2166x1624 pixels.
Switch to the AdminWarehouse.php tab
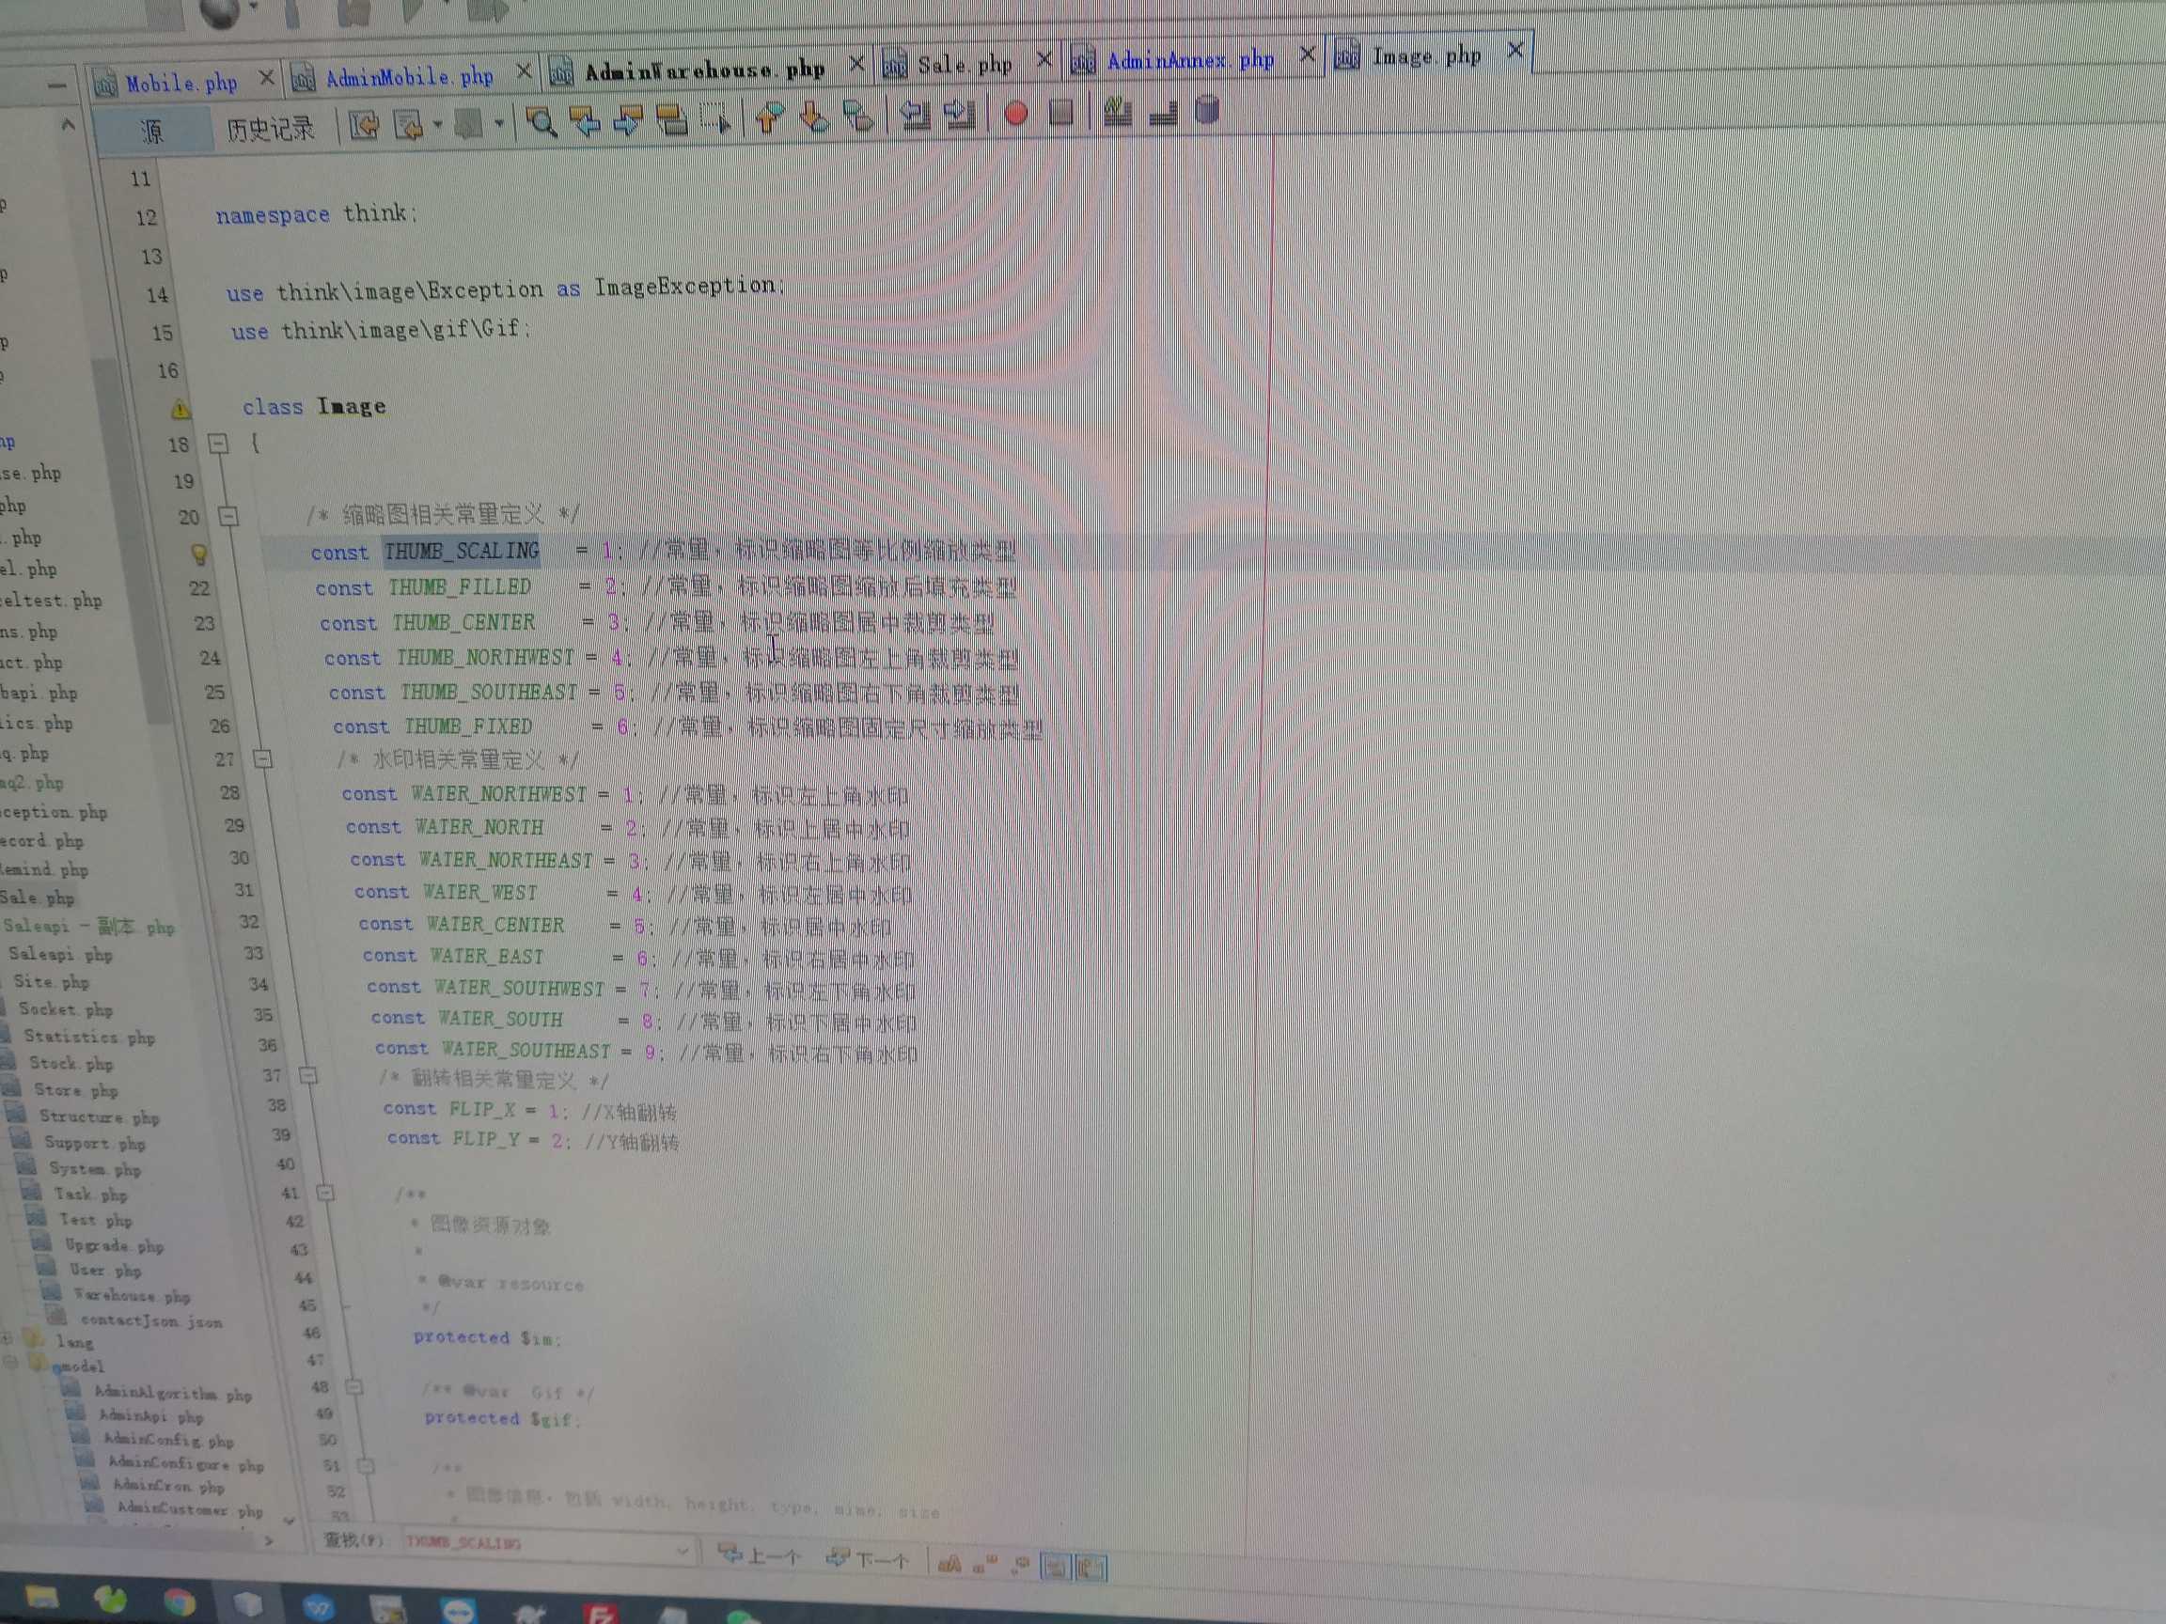704,71
